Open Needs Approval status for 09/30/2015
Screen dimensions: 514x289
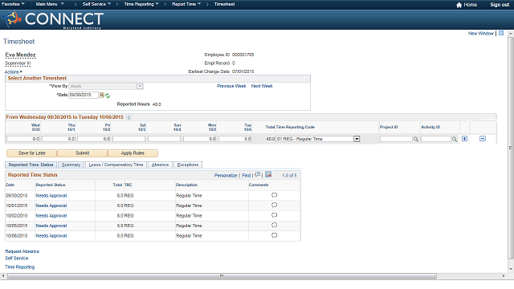[x=51, y=196]
